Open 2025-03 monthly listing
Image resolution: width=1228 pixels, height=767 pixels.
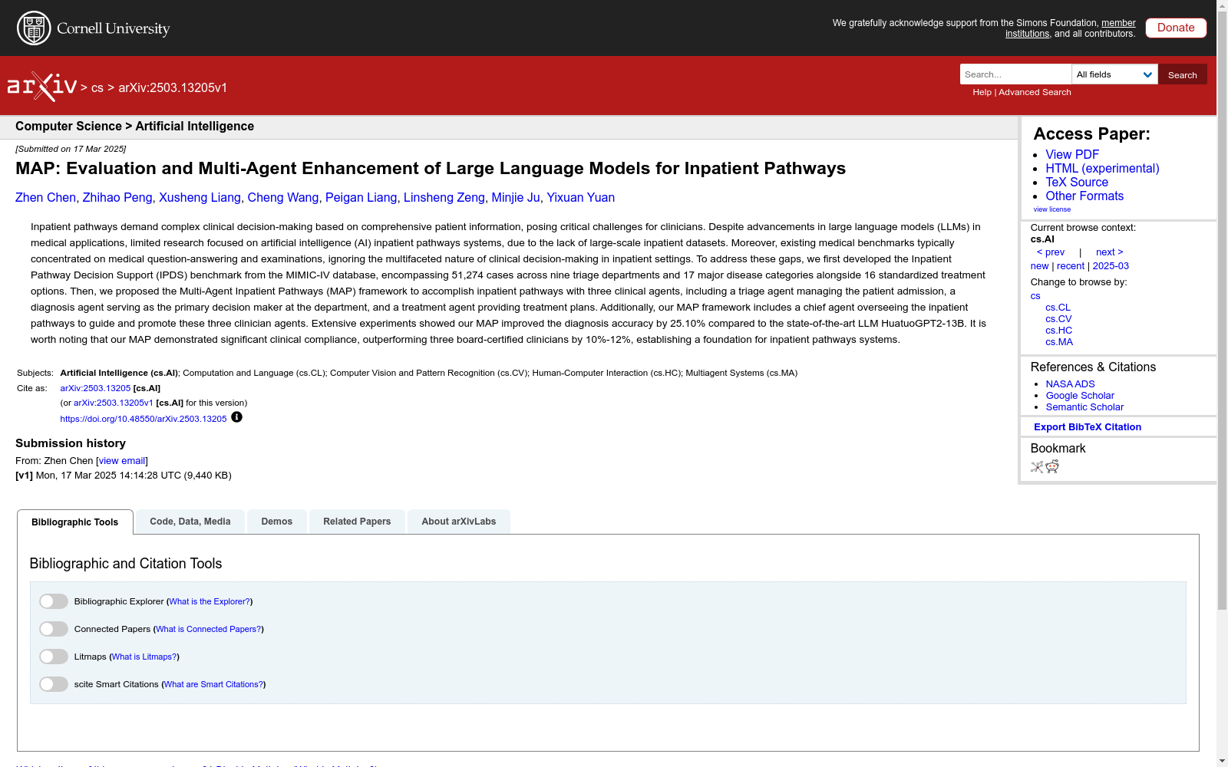coord(1111,266)
